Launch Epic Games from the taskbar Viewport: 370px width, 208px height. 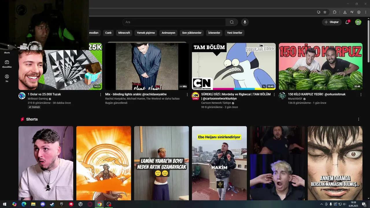[x=62, y=204]
